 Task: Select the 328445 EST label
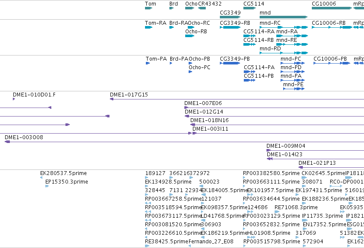point(155,190)
